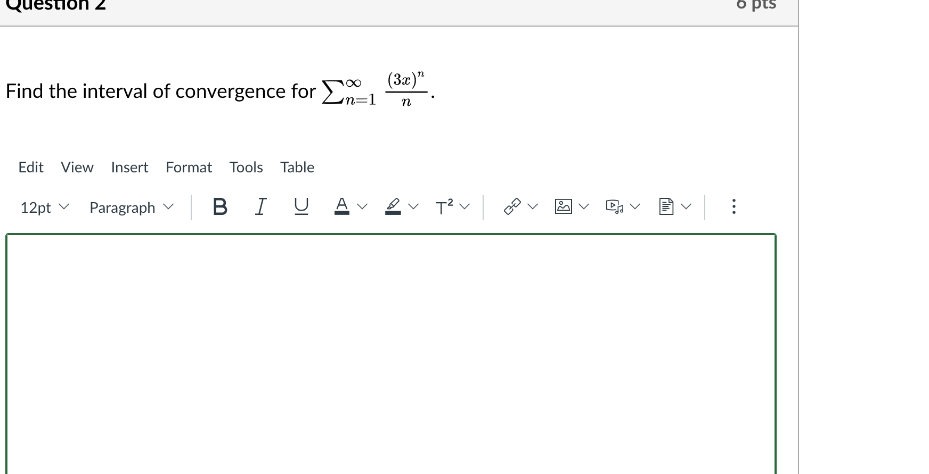The image size is (929, 474).
Task: Insert a hyperlink
Action: click(512, 205)
